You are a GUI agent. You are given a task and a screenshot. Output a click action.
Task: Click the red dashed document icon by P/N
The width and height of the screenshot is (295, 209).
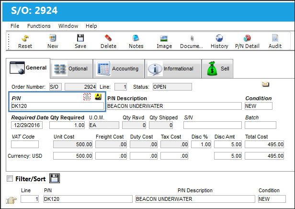(87, 97)
